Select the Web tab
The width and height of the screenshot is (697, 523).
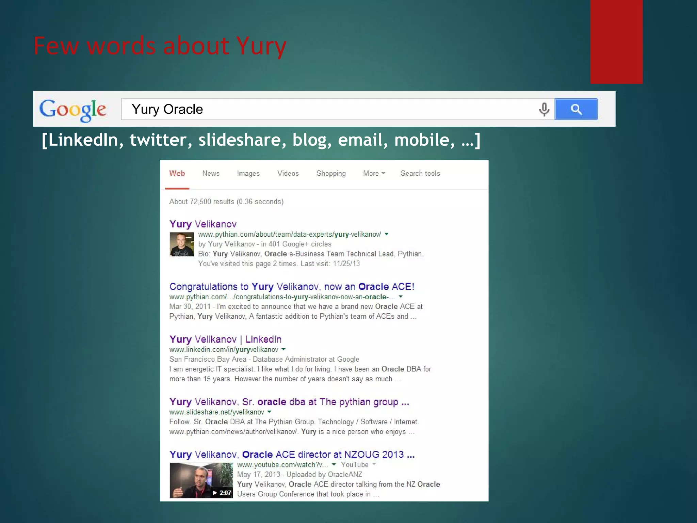coord(177,173)
